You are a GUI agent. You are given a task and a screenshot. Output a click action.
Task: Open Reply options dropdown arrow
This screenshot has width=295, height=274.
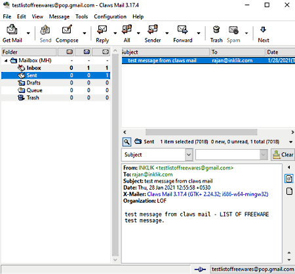pos(115,33)
